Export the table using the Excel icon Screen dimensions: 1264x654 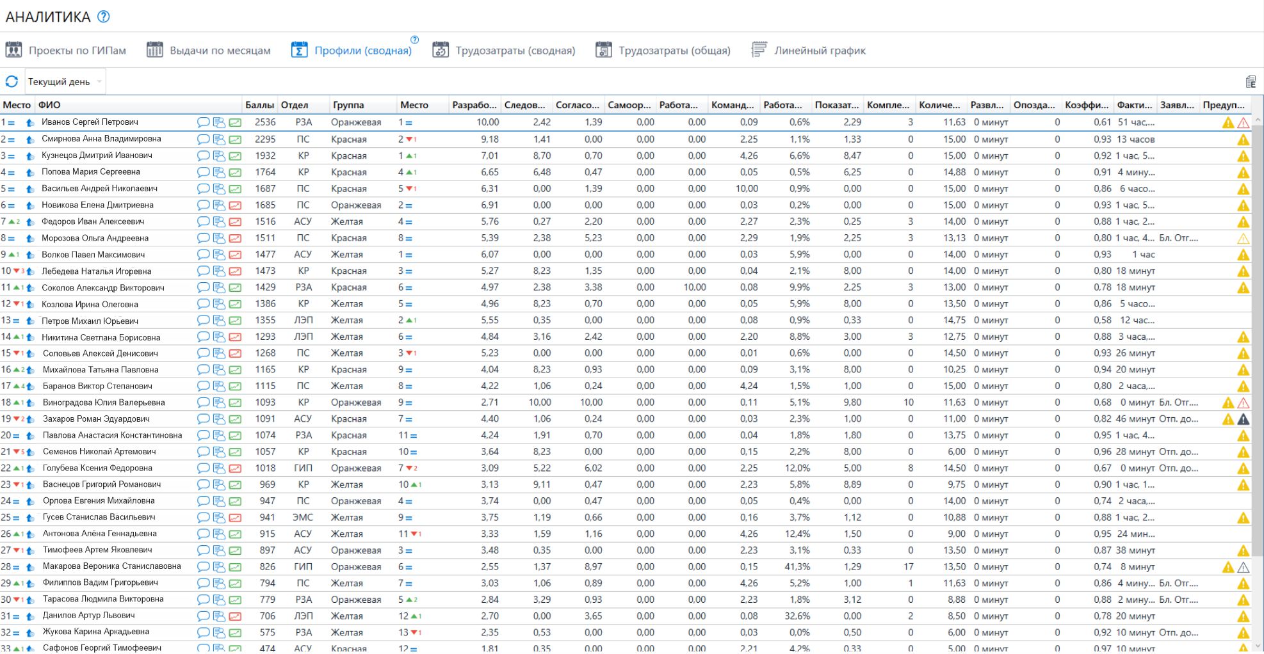point(1250,81)
